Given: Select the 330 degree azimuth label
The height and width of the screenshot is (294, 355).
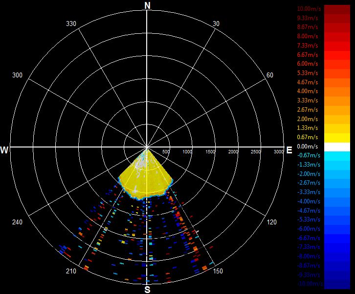Looking at the screenshot, I should coord(71,24).
